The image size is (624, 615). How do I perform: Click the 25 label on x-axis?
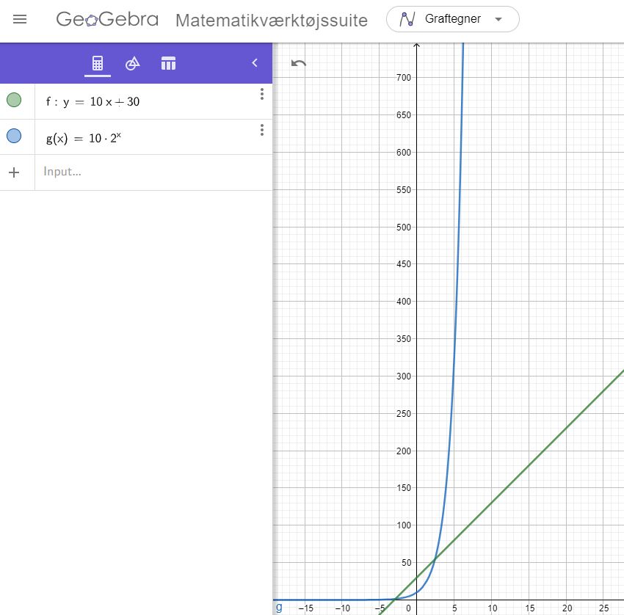pyautogui.click(x=603, y=608)
